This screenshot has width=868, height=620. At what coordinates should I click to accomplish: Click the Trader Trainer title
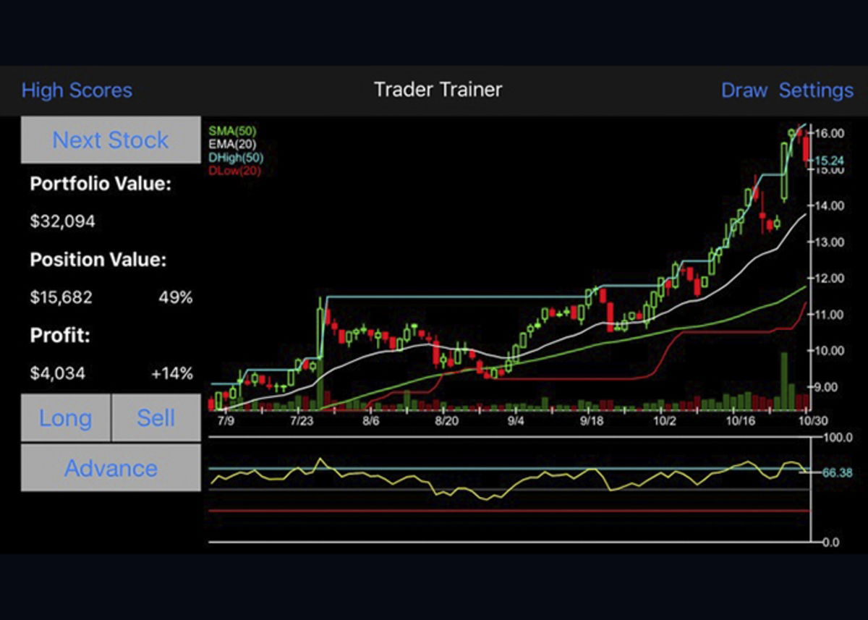[438, 90]
